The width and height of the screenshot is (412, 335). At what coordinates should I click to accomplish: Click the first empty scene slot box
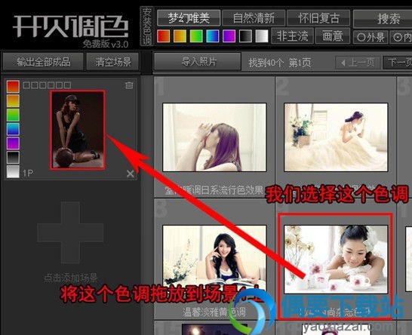26,85
